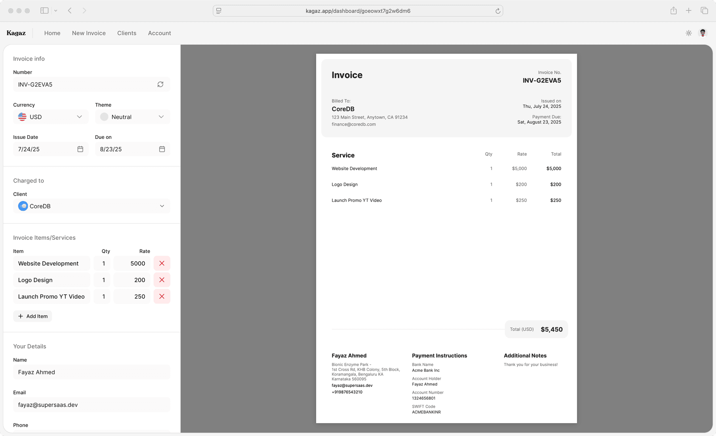Go to New Invoice
716x436 pixels.
click(89, 33)
